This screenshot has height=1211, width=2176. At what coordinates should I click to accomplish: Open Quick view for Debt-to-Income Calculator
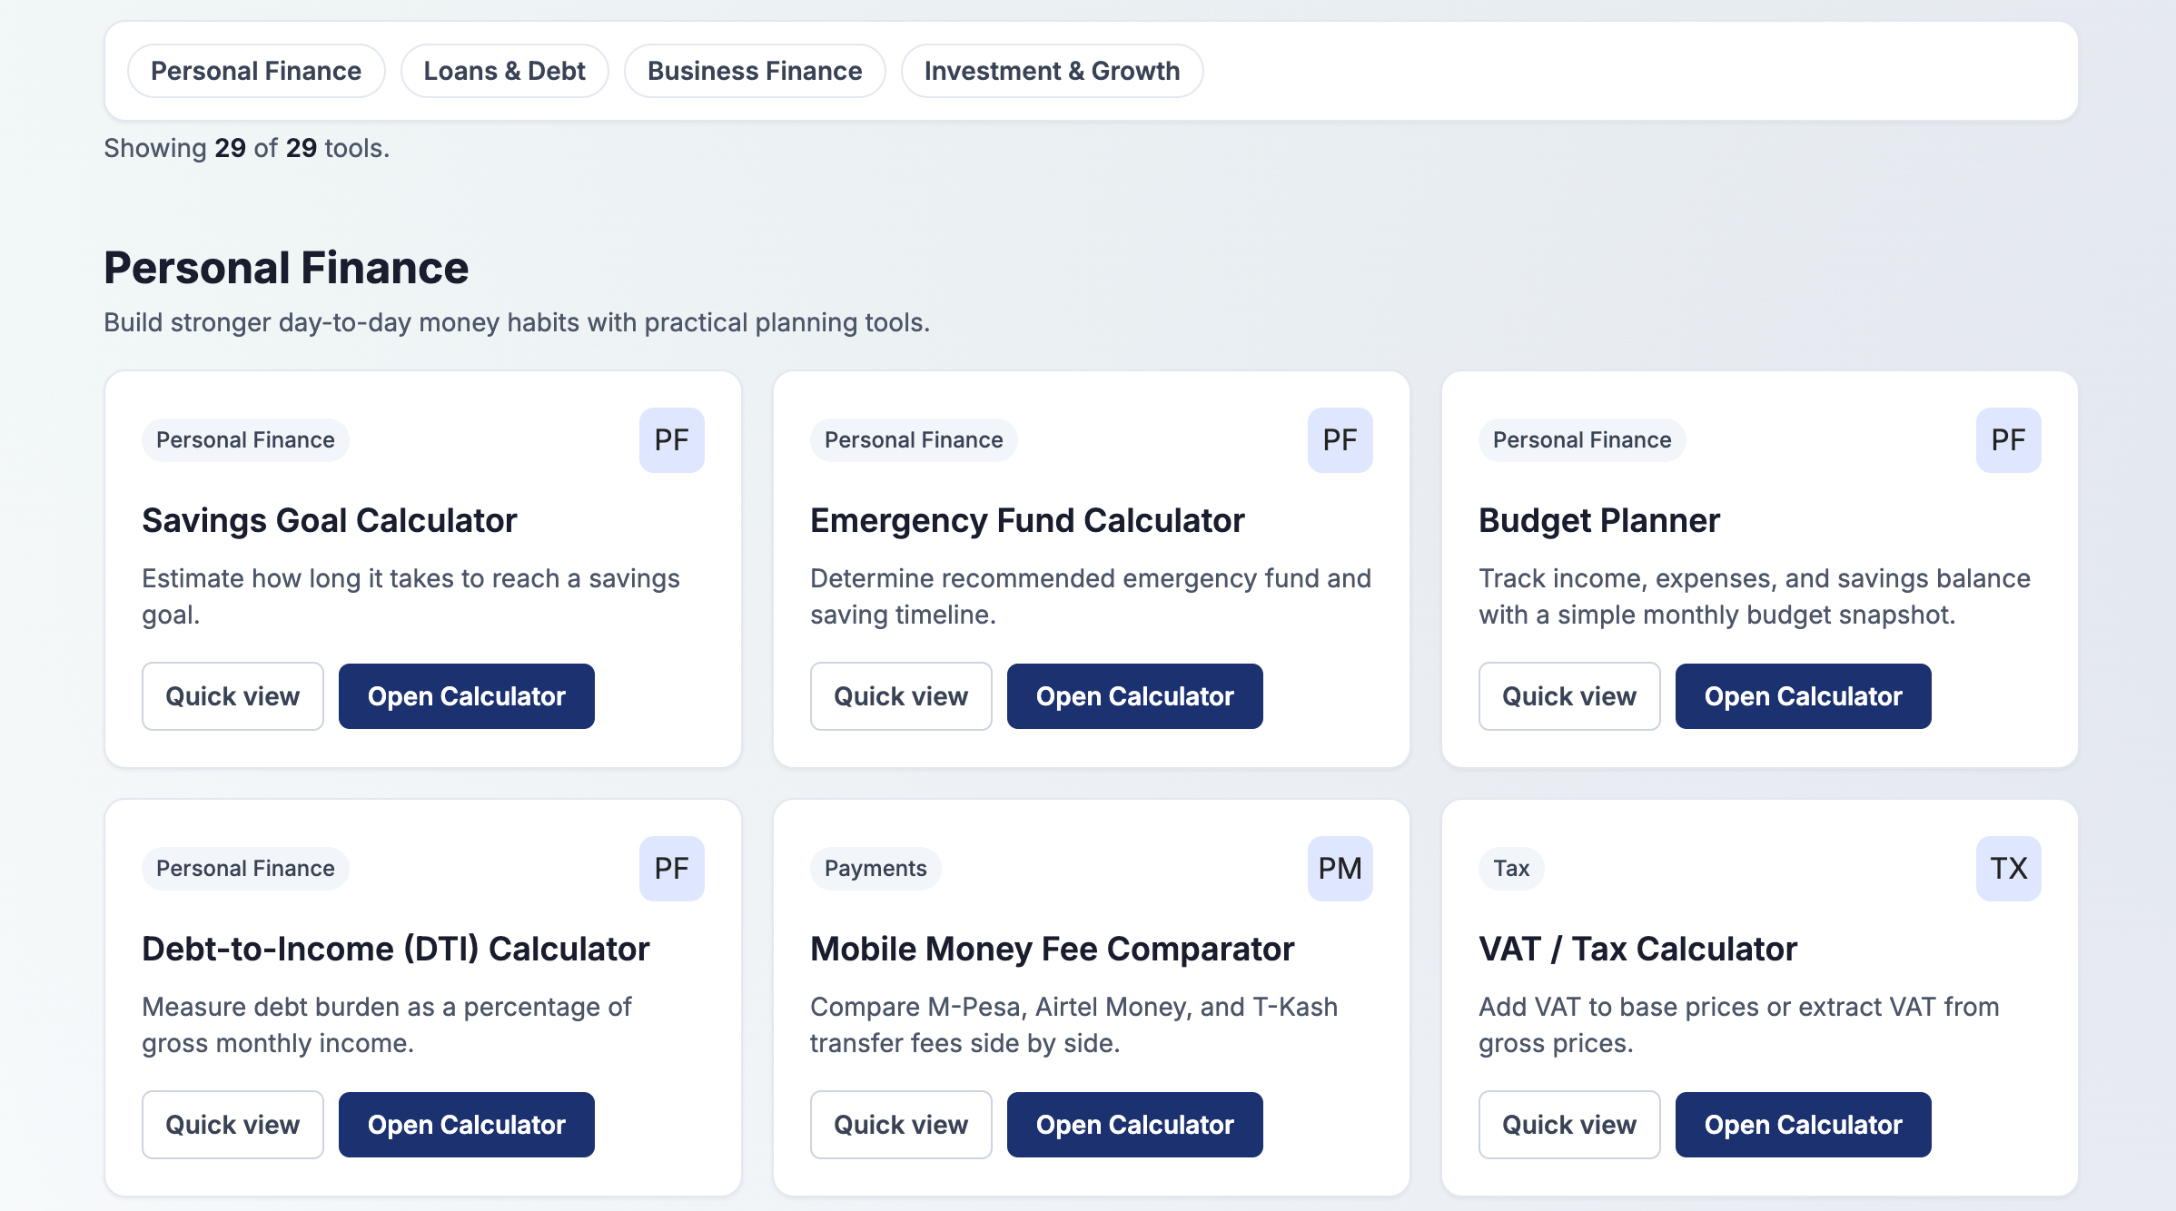(232, 1125)
